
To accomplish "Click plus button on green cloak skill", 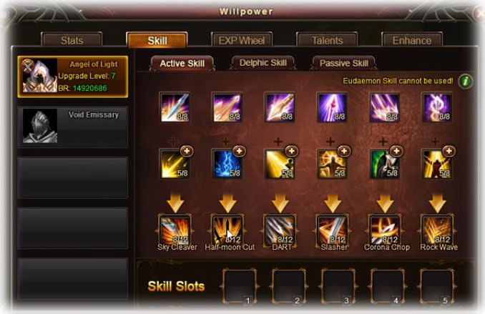I will point(396,151).
